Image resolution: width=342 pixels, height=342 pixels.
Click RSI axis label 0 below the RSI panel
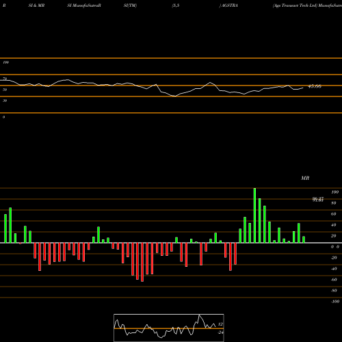pos(3,117)
